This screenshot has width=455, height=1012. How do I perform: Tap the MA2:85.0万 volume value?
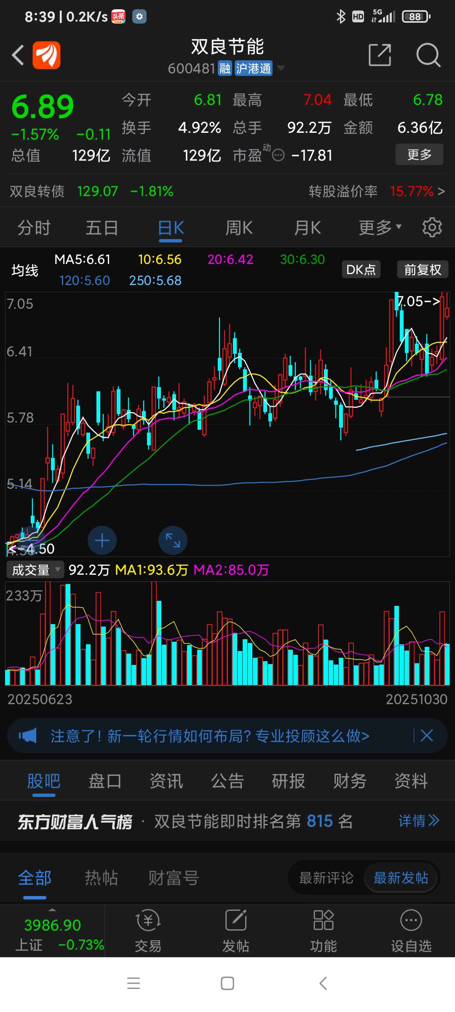231,570
